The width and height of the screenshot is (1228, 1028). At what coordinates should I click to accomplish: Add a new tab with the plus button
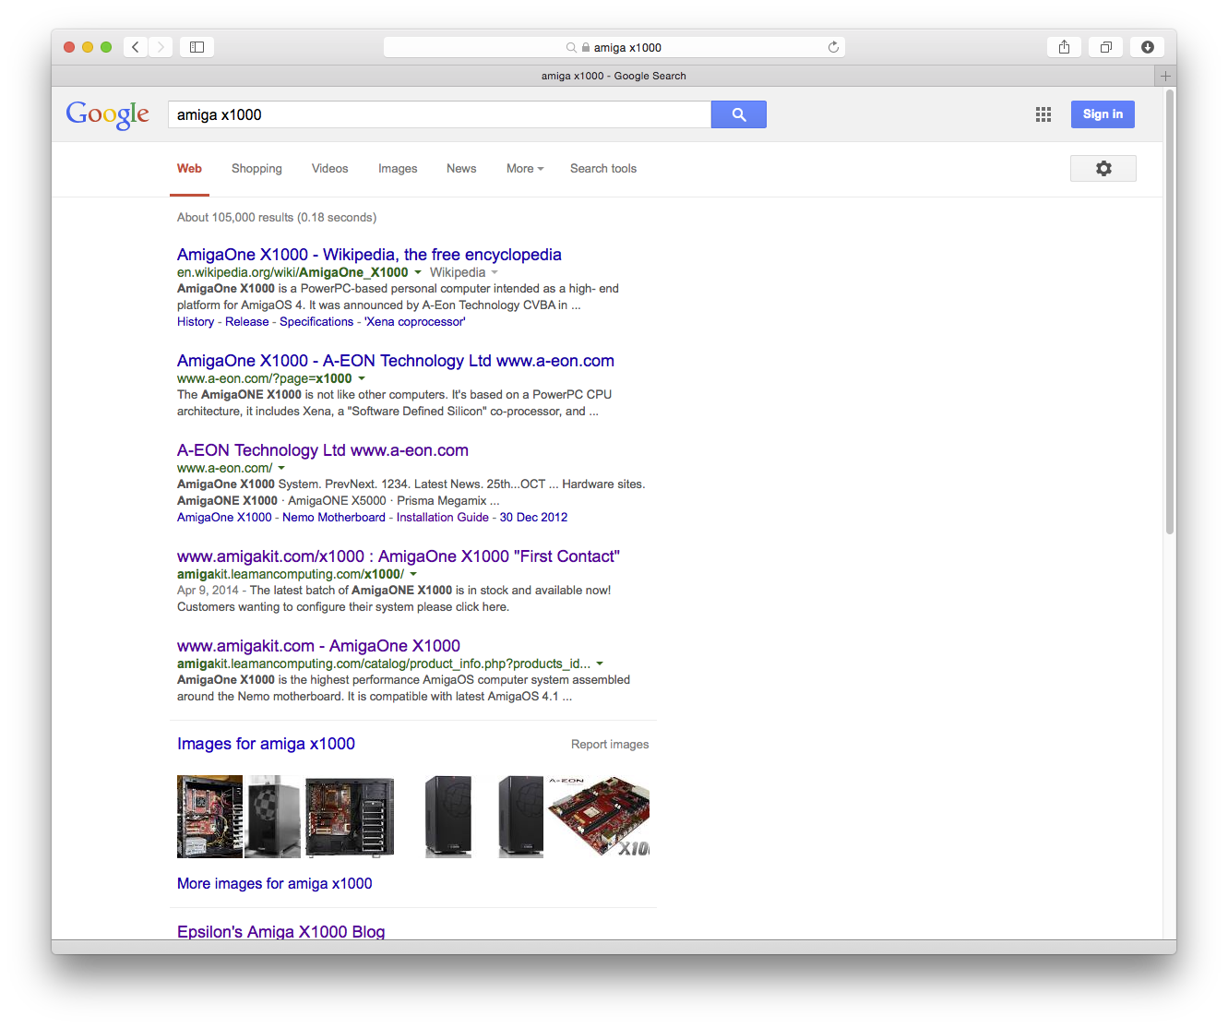[1165, 76]
